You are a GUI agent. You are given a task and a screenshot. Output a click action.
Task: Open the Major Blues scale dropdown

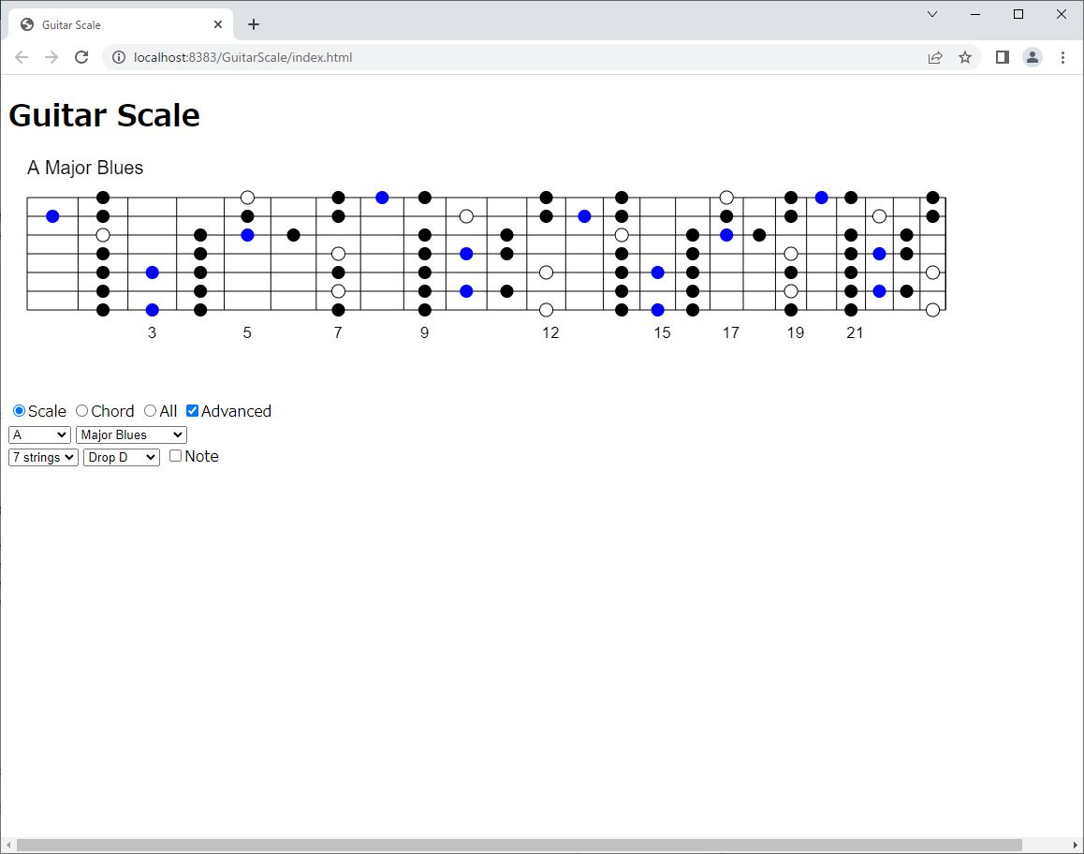(x=130, y=434)
